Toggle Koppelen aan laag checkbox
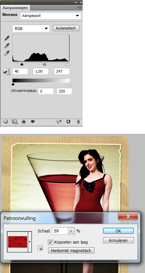 [50, 242]
